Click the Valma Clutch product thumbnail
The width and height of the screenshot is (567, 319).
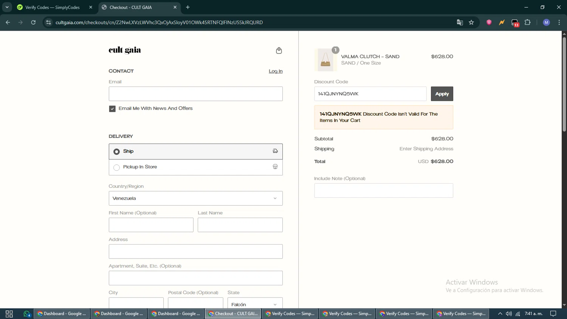[325, 60]
